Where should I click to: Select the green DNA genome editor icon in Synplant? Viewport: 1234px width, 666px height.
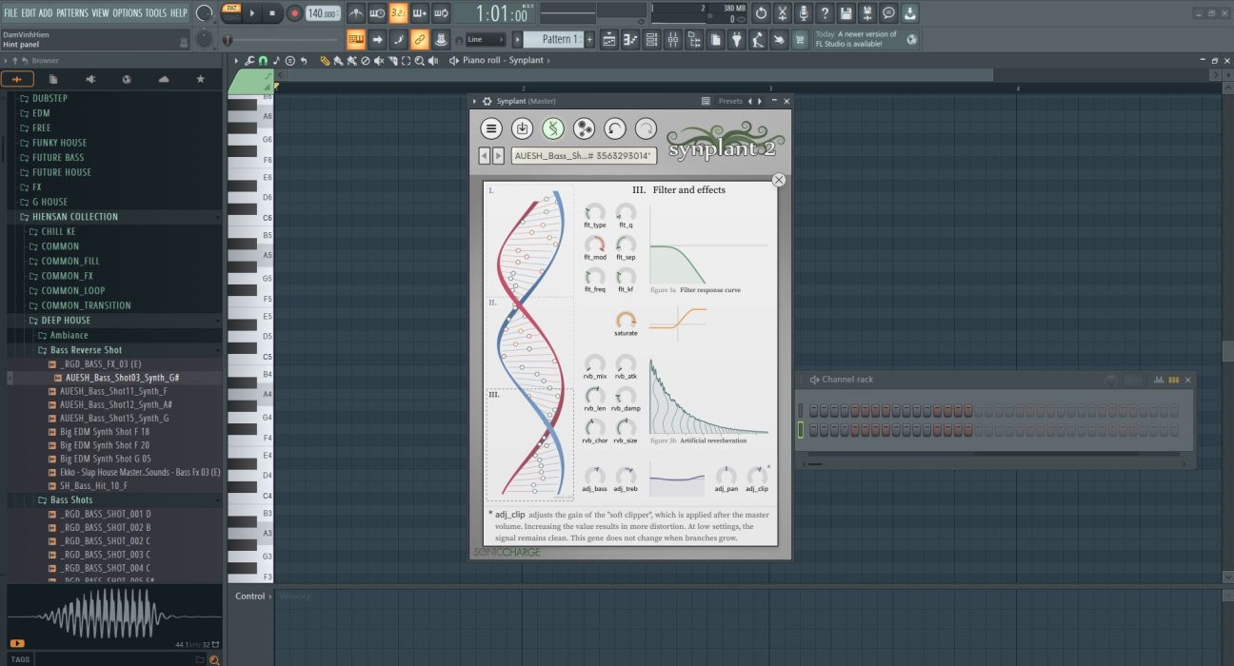(x=552, y=128)
